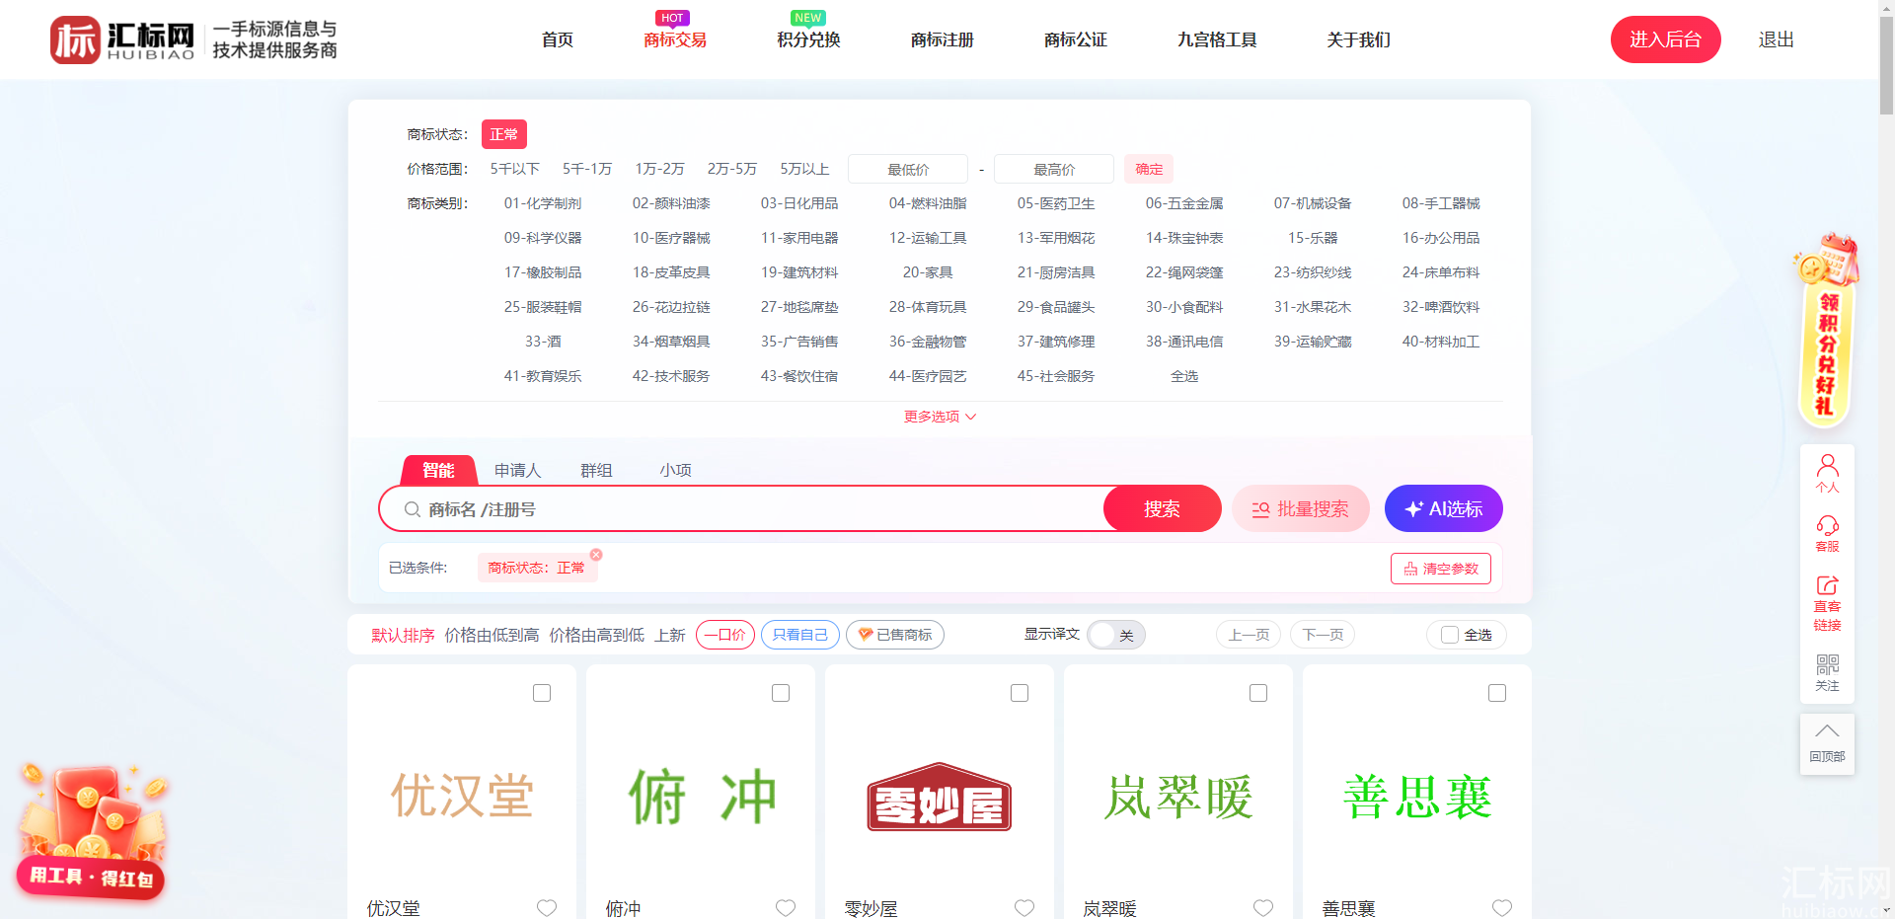Open 积分兑换 in the top navigation
The width and height of the screenshot is (1895, 919).
pyautogui.click(x=808, y=39)
